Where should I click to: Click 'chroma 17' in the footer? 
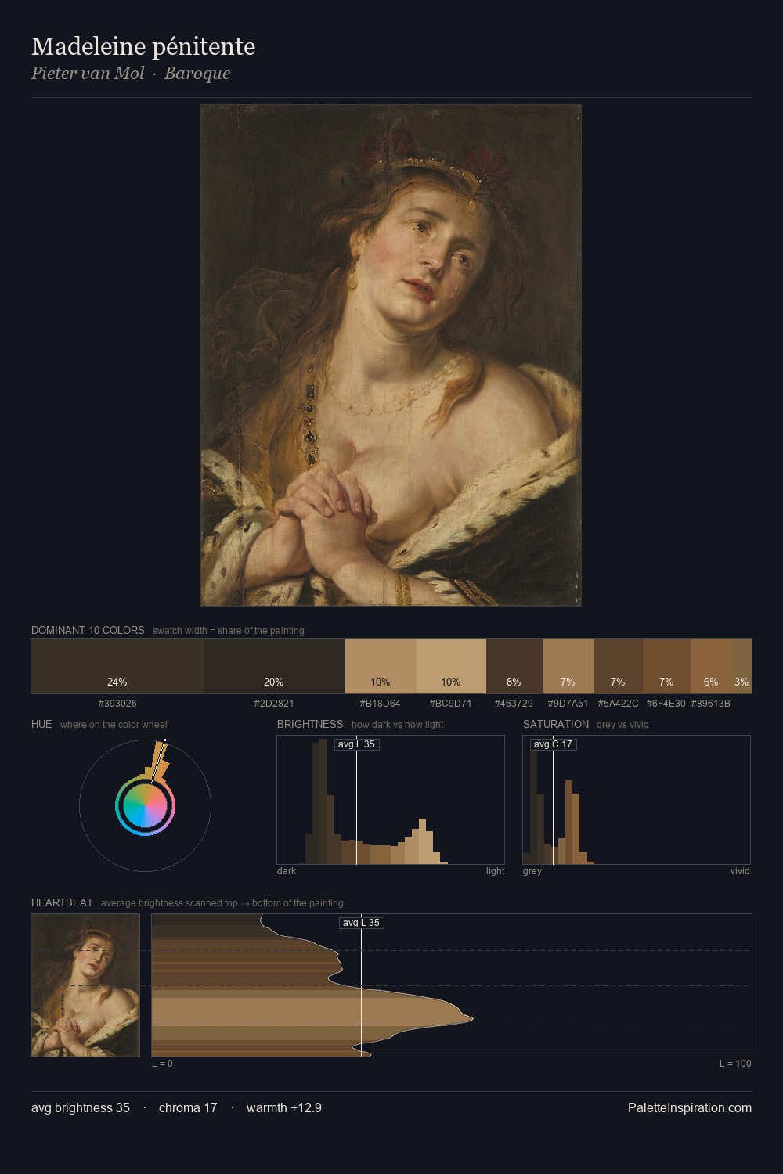pyautogui.click(x=188, y=1108)
